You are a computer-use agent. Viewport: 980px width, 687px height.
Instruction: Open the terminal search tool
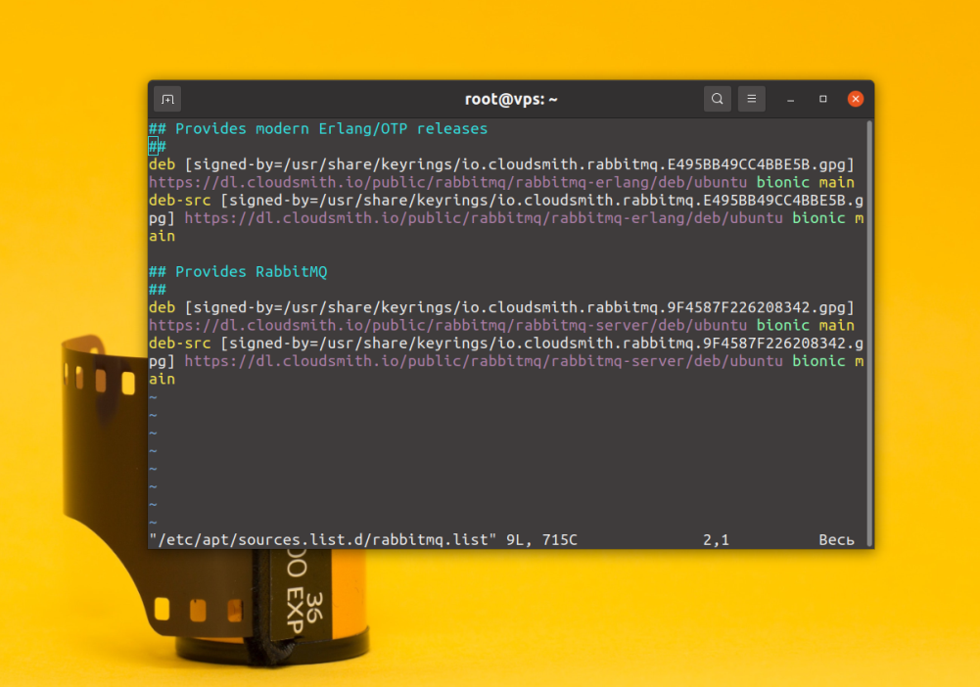click(x=717, y=99)
